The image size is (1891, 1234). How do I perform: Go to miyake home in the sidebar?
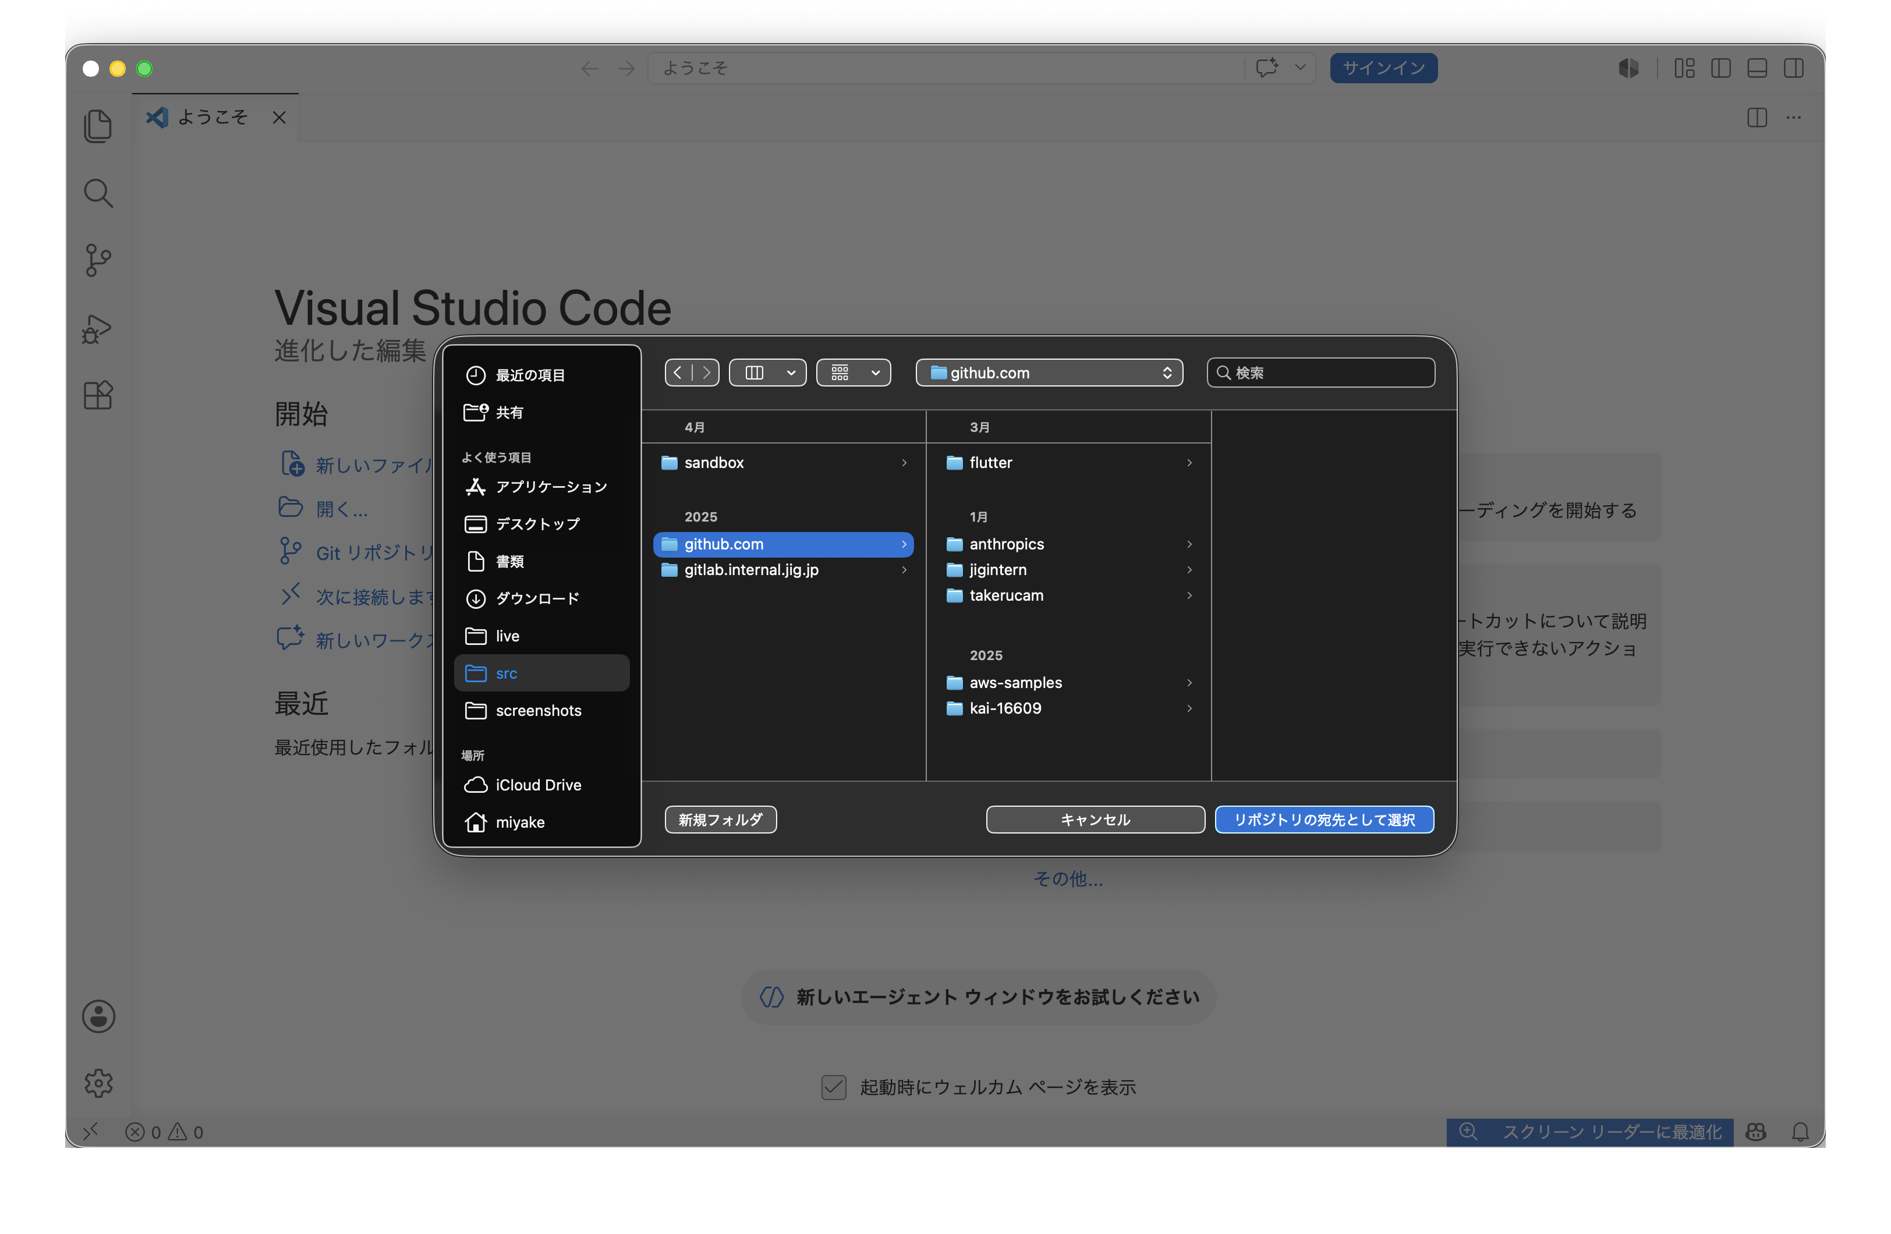(542, 822)
